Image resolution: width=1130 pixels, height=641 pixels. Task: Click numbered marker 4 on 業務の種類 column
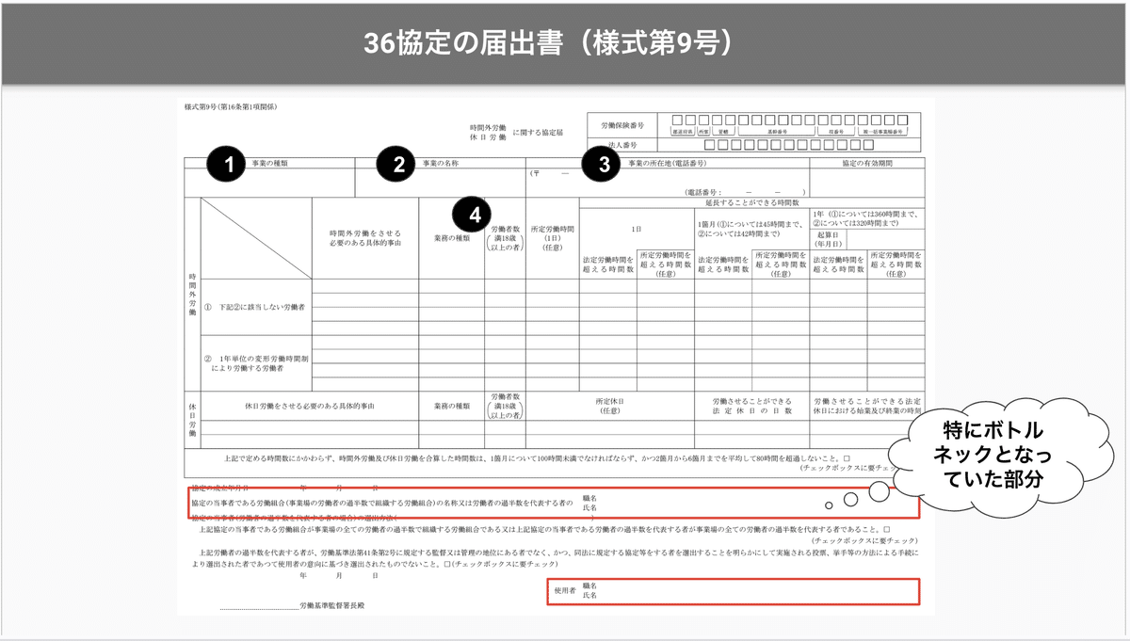tap(470, 214)
